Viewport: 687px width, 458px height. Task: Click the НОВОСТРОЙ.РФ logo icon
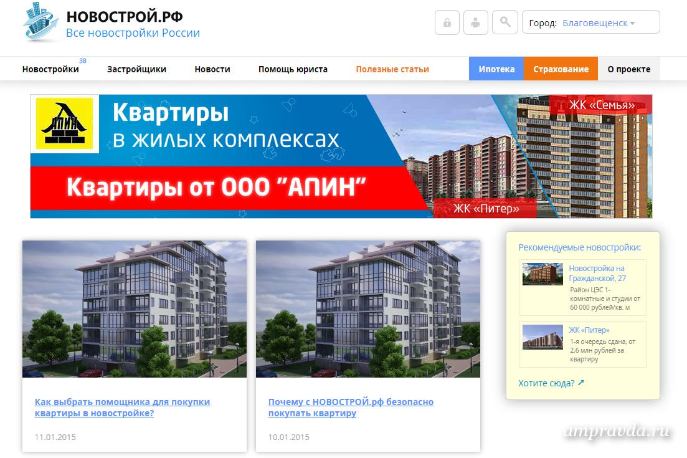point(41,22)
